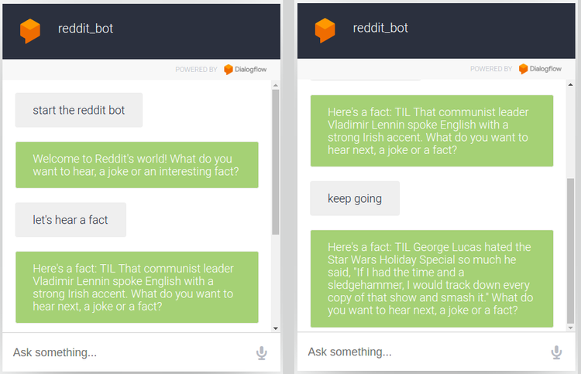Click the microphone icon in the left chat
The width and height of the screenshot is (581, 374).
[x=262, y=353]
